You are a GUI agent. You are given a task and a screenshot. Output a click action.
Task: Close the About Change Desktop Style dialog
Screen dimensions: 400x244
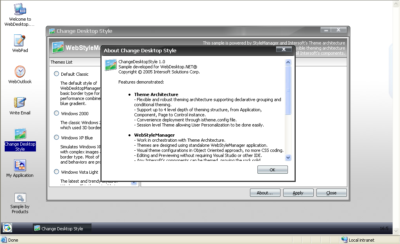284,50
